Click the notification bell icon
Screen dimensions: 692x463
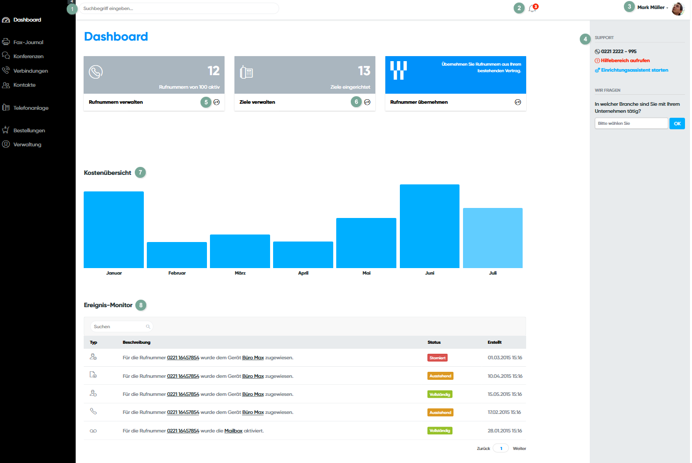coord(532,9)
